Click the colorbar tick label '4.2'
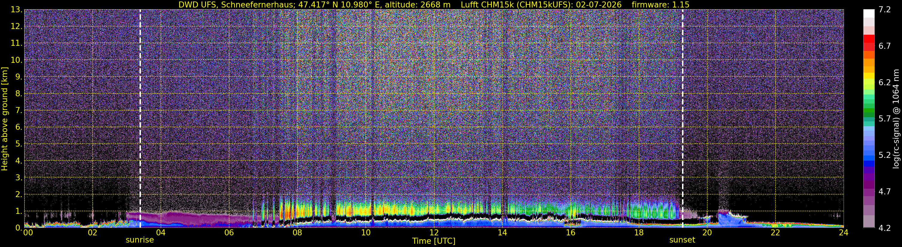The image size is (902, 247). pyautogui.click(x=885, y=228)
